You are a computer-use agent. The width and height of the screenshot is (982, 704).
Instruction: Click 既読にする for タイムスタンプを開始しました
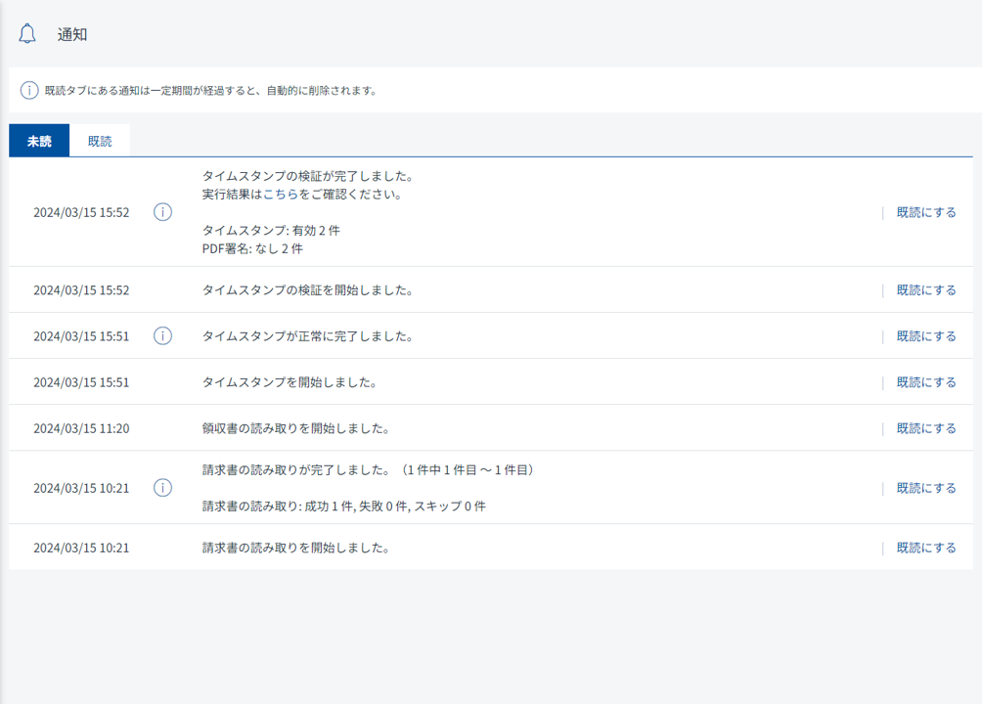click(x=925, y=382)
